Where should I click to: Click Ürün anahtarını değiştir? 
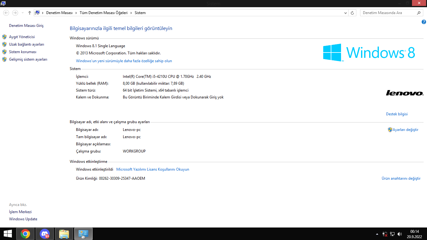coord(401,178)
